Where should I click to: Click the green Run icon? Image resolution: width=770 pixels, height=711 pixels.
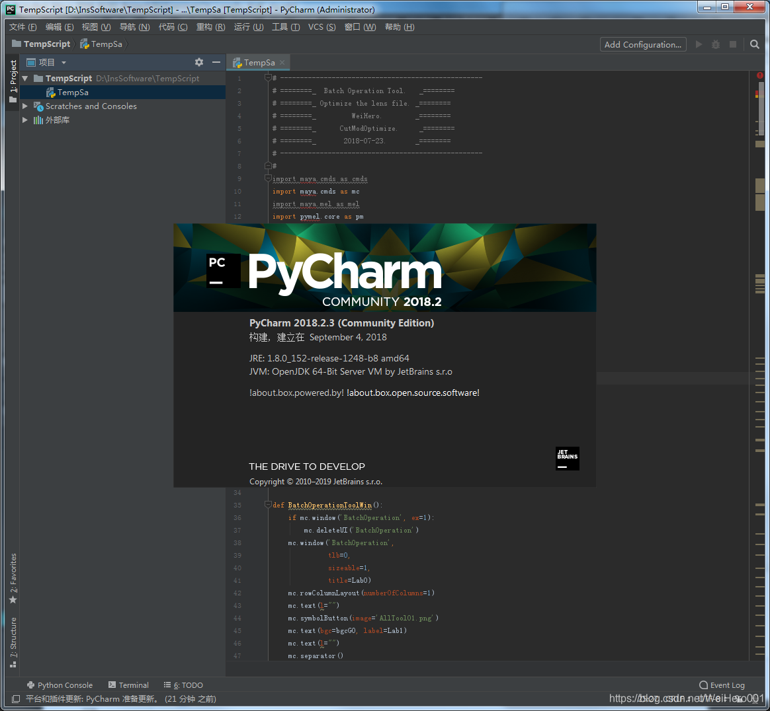point(699,45)
